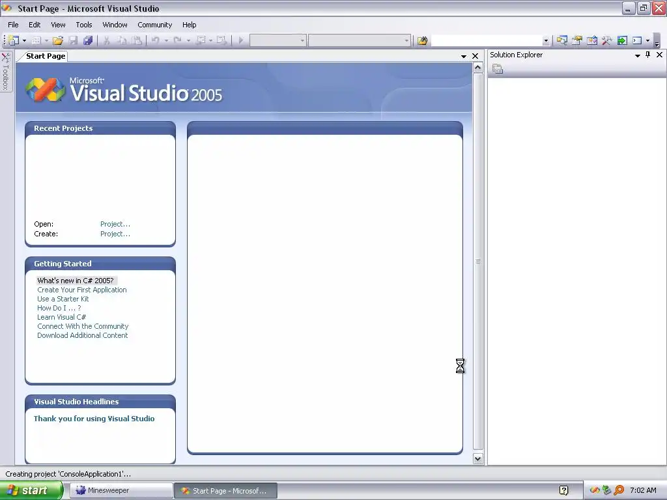Open Create Your First Application link
Viewport: 667px width, 500px height.
tap(81, 290)
